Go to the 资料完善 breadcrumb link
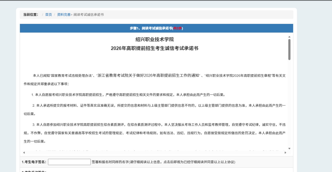The image size is (332, 172). pyautogui.click(x=64, y=15)
